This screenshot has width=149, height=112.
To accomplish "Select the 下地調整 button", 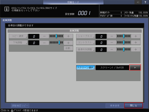I will pos(18,43).
